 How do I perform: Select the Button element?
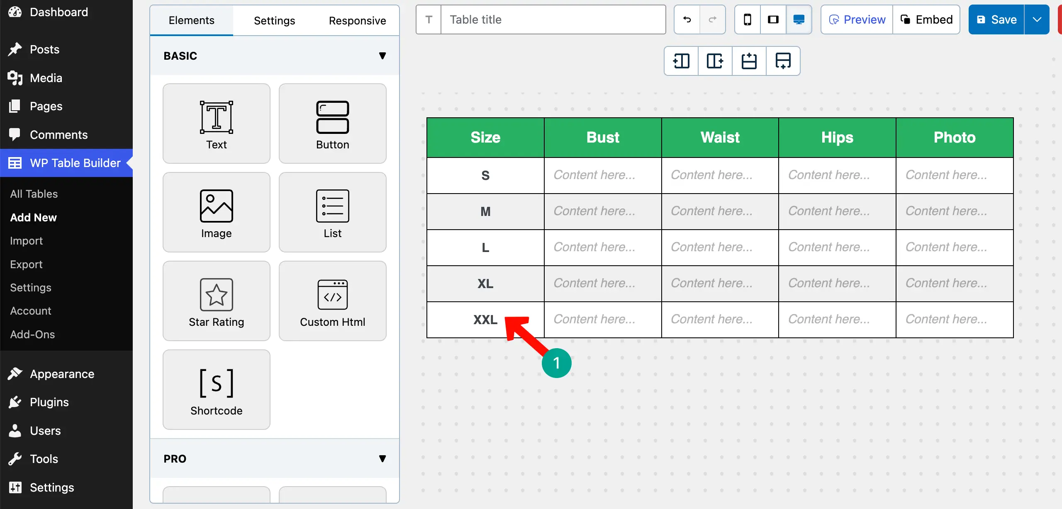(x=332, y=123)
